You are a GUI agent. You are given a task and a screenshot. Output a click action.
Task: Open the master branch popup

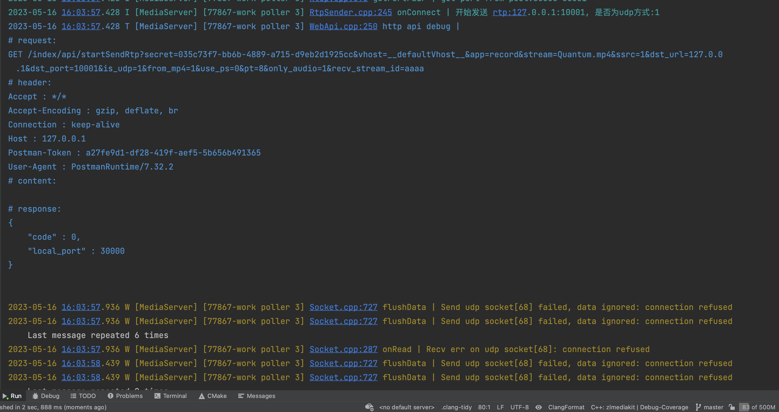click(713, 407)
